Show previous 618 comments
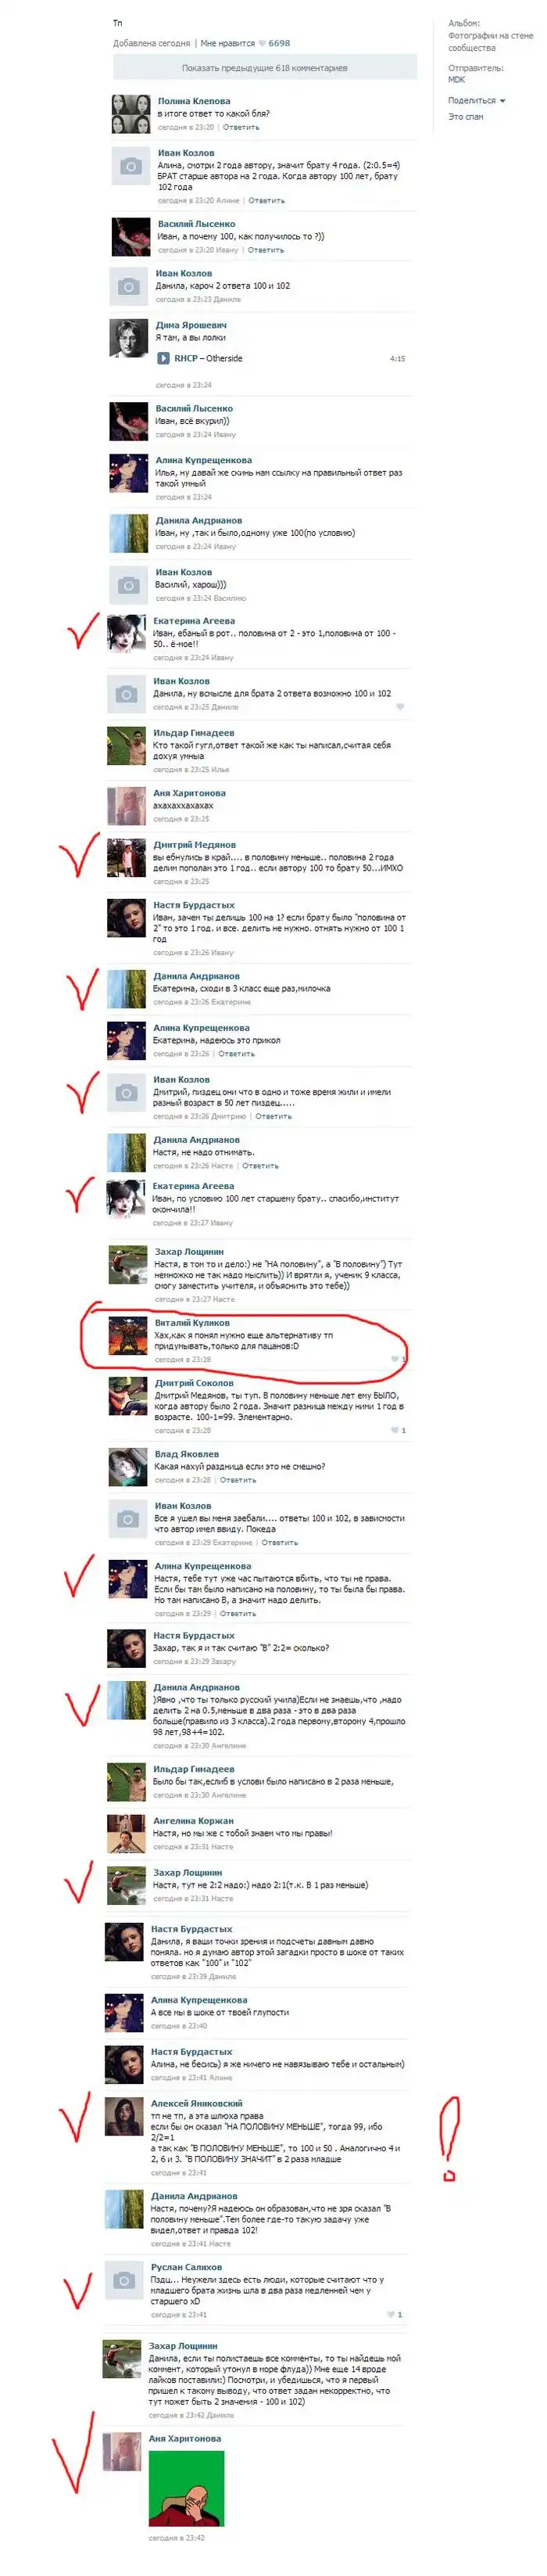Image resolution: width=547 pixels, height=2576 pixels. 265,68
